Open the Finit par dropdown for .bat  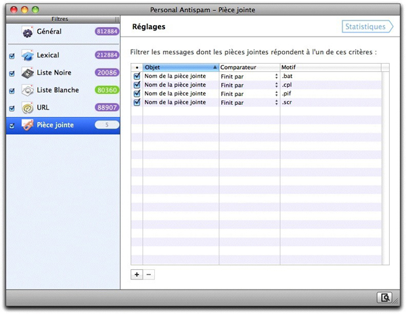click(x=249, y=76)
